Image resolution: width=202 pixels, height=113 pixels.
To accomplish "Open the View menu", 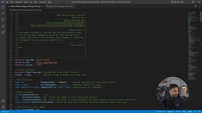I will click(x=26, y=2).
